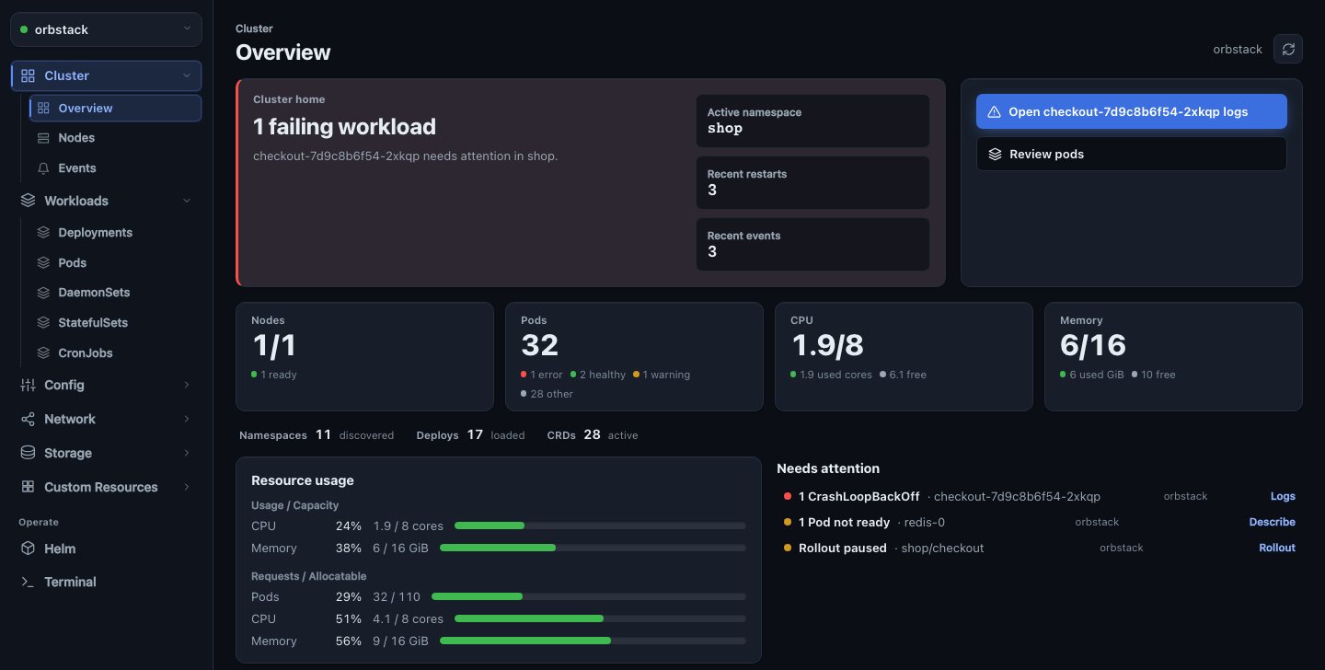Click the Deployments stack icon
This screenshot has width=1325, height=670.
(43, 233)
